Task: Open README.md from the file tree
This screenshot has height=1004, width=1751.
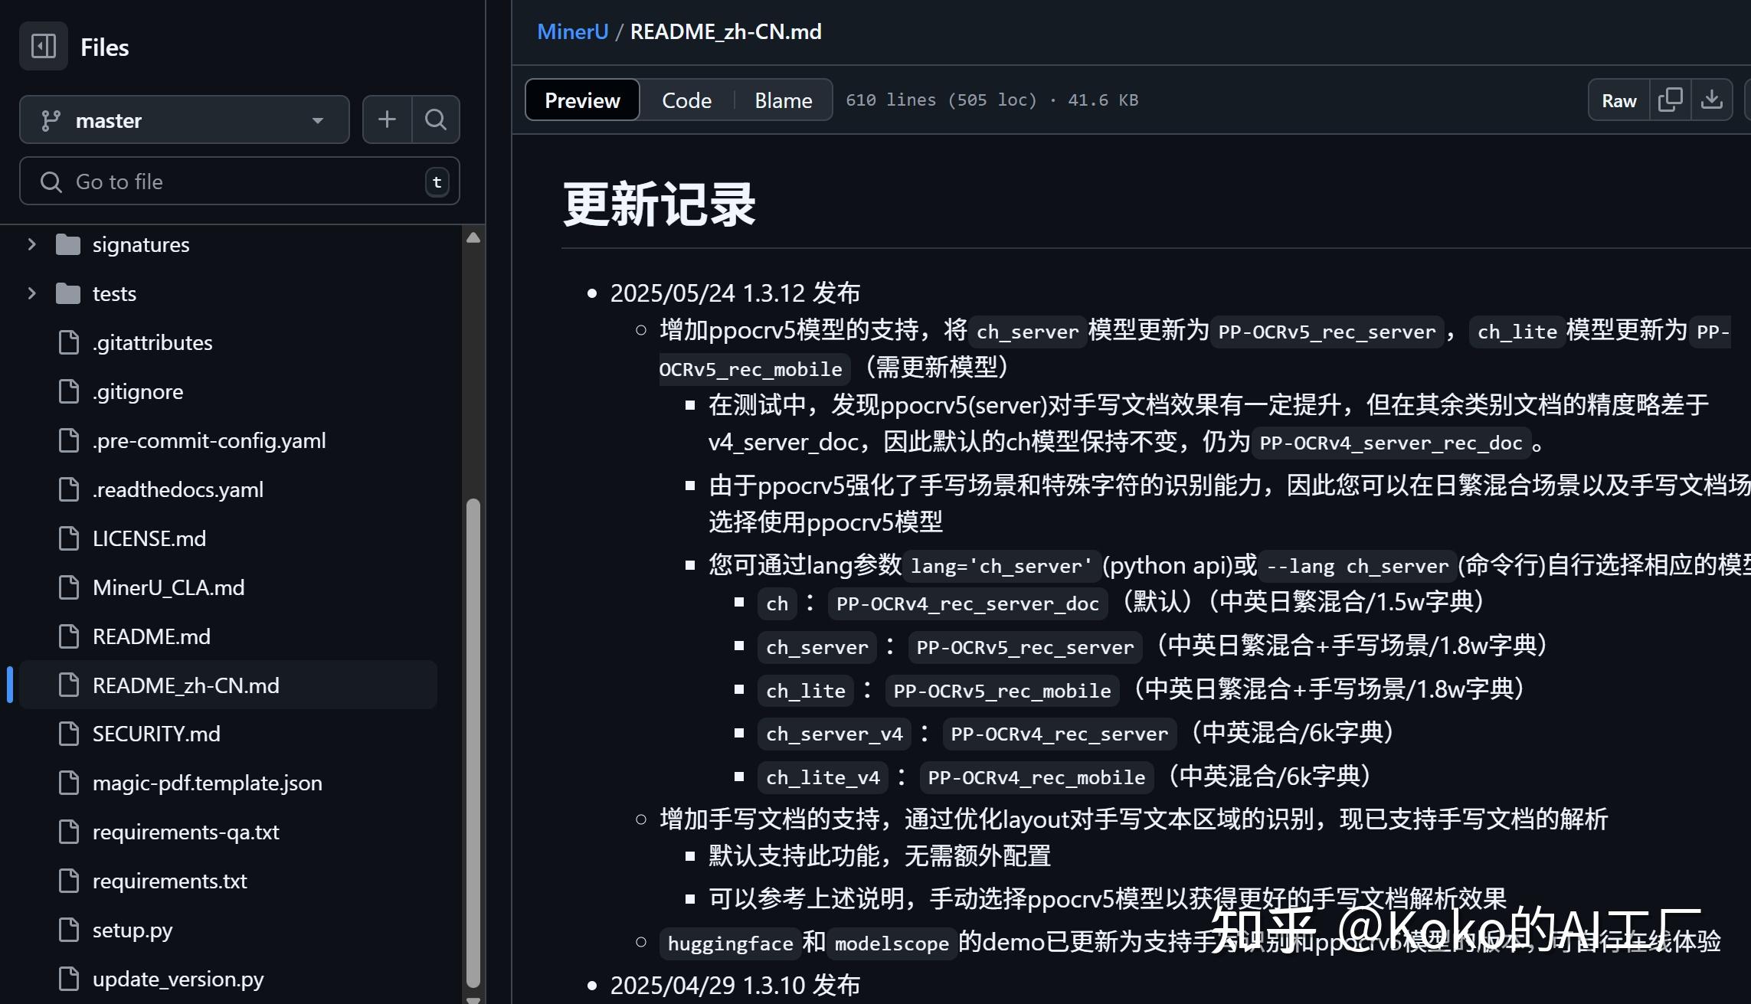Action: pos(151,636)
